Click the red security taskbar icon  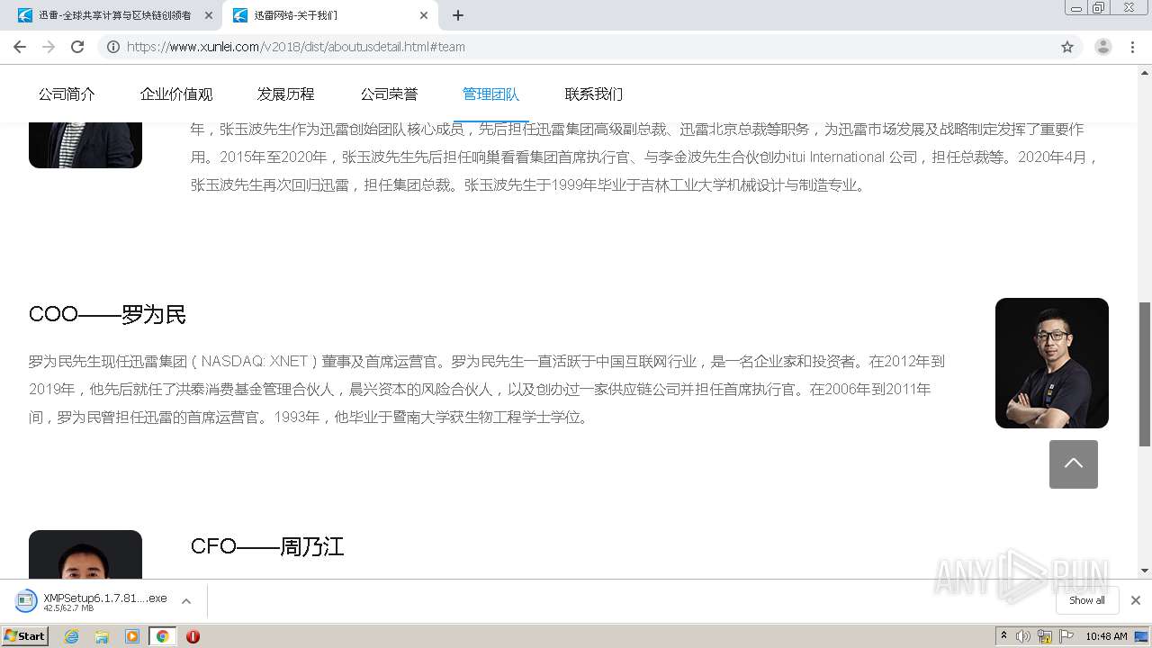pos(193,636)
